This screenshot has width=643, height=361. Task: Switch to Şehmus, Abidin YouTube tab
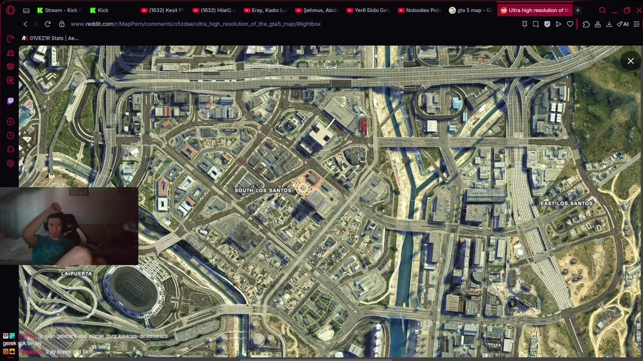pyautogui.click(x=316, y=10)
